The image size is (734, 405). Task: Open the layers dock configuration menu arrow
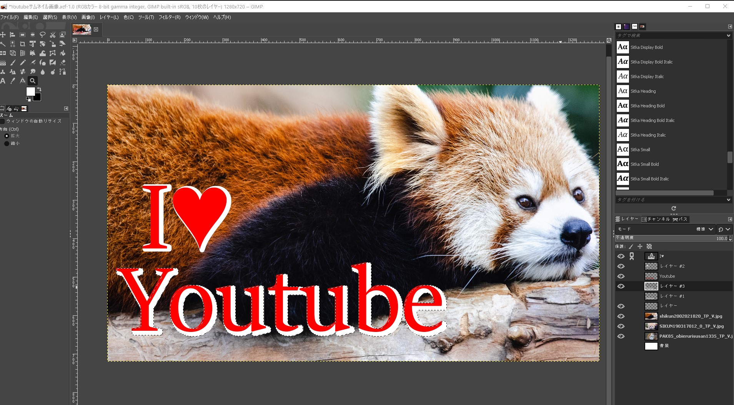[x=730, y=219]
